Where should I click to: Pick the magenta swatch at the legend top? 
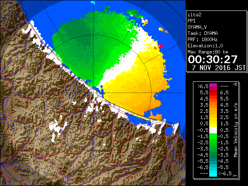(213, 85)
